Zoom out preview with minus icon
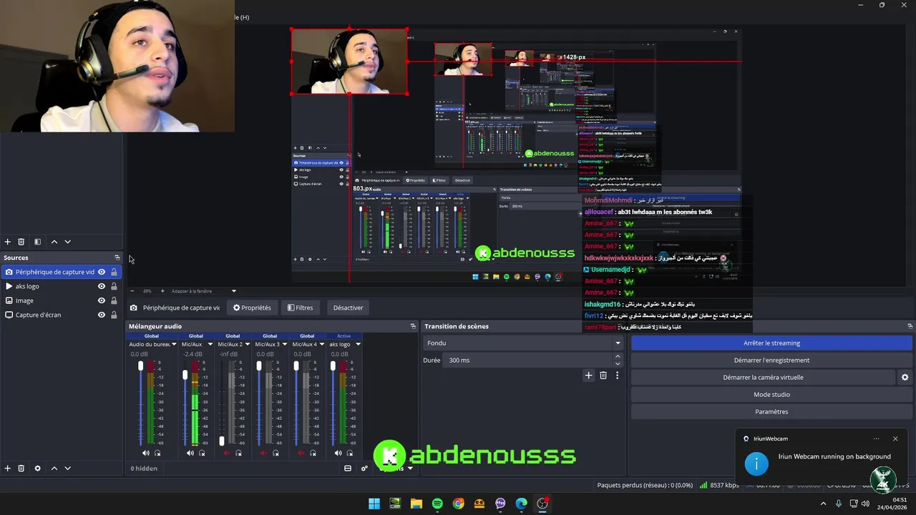 132,291
